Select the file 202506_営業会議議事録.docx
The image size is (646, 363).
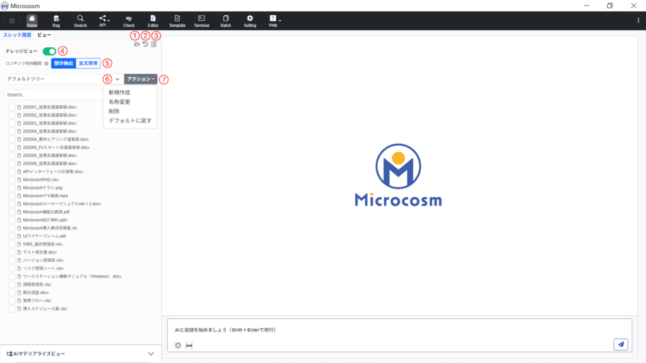click(x=50, y=163)
